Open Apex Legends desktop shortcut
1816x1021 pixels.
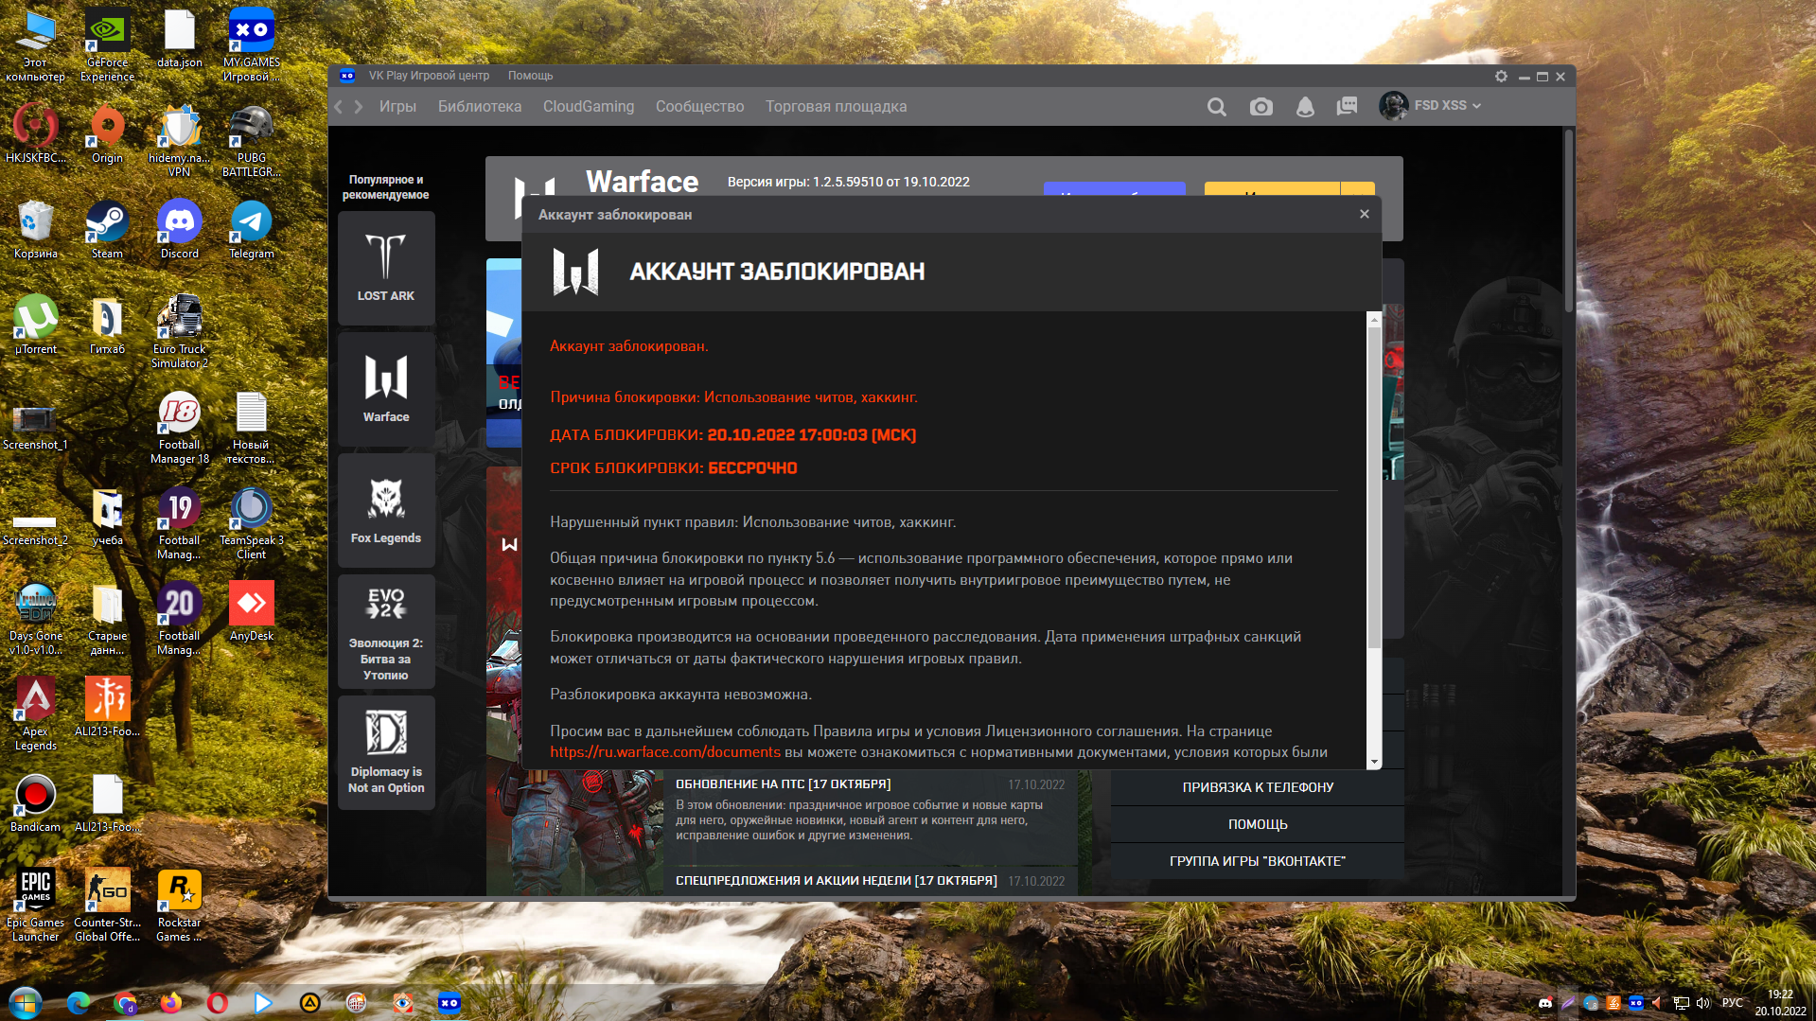36,714
